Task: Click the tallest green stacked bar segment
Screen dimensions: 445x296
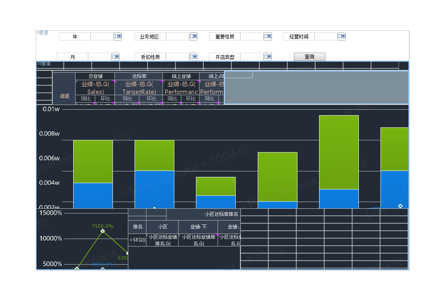Action: pyautogui.click(x=339, y=152)
